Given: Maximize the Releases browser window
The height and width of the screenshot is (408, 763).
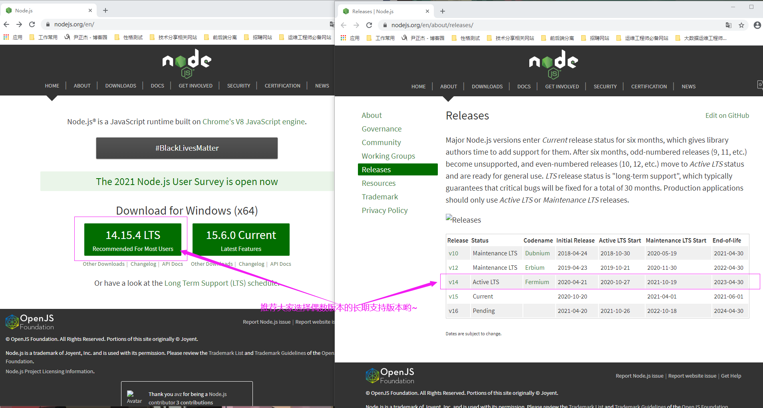Looking at the screenshot, I should tap(751, 7).
